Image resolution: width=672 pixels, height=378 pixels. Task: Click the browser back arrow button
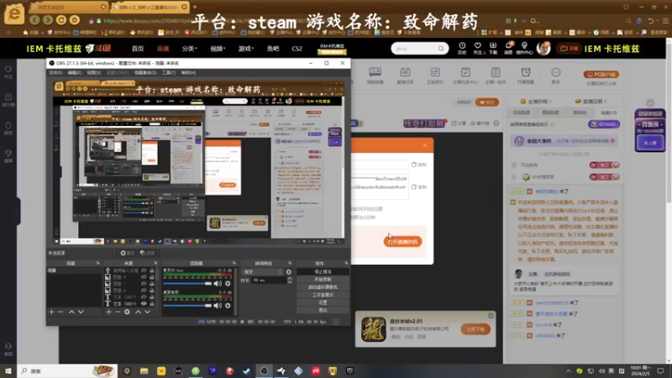35,19
